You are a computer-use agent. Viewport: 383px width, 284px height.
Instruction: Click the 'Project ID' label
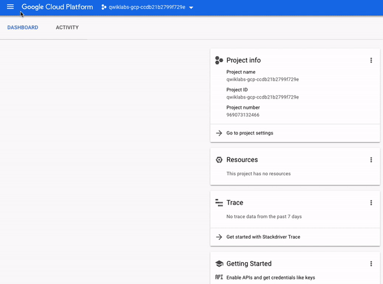point(237,90)
